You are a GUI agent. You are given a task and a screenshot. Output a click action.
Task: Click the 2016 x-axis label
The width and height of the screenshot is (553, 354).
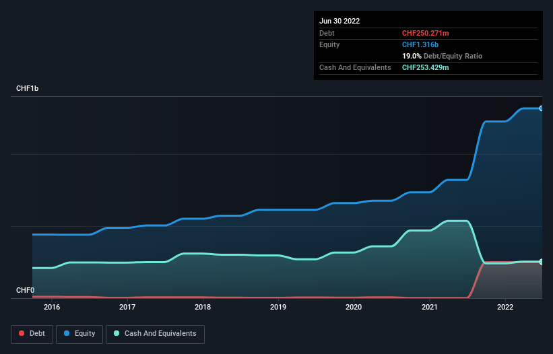tap(52, 307)
